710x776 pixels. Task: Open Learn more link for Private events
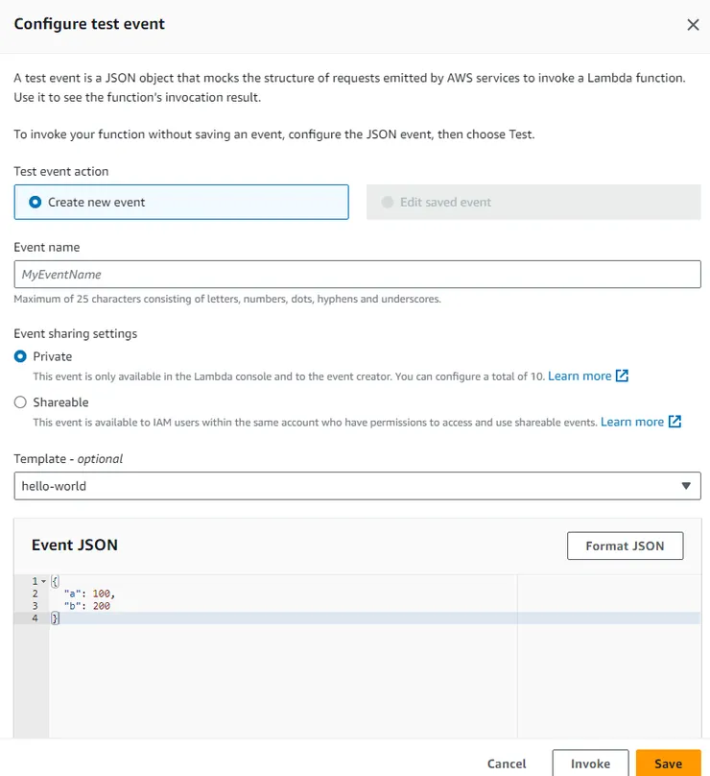point(579,376)
